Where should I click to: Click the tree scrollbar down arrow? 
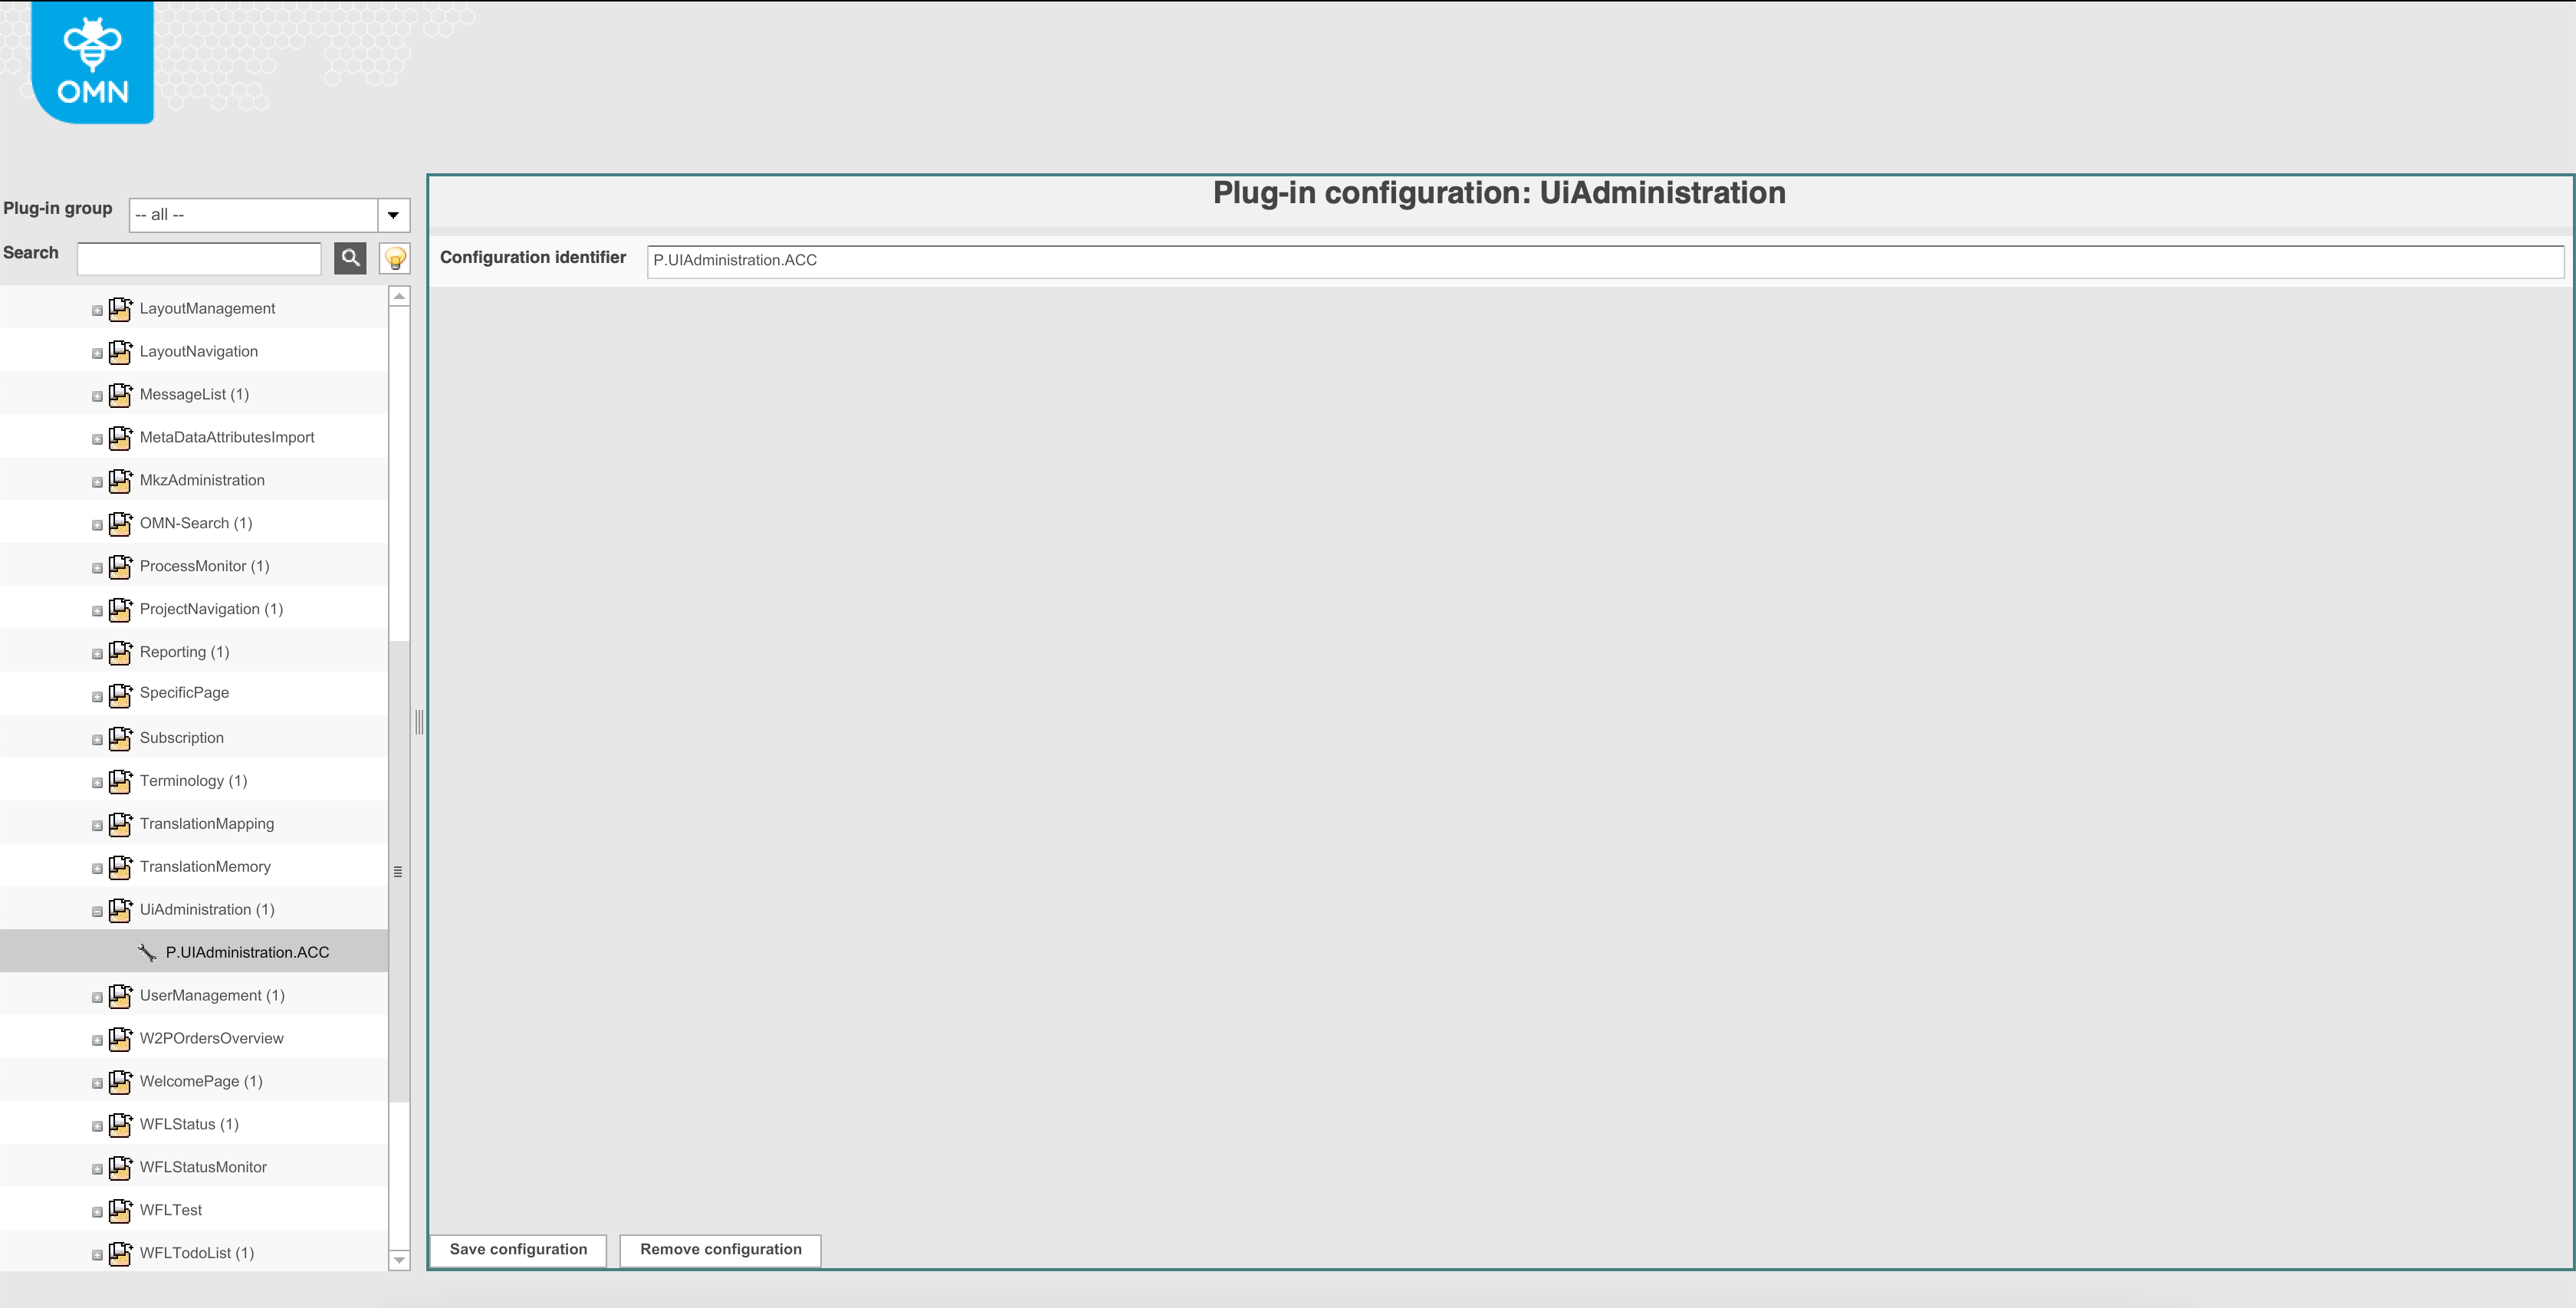point(399,1260)
